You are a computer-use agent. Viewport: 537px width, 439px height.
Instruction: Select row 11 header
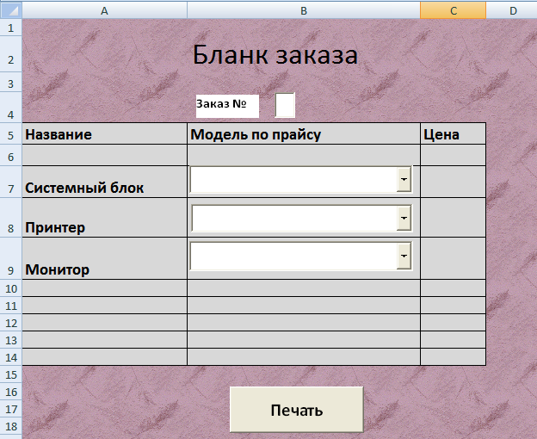click(x=11, y=306)
